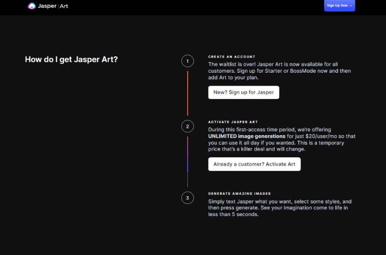Click the 'ACTIVATE JASPER ART' label
Image resolution: width=386 pixels, height=255 pixels.
pyautogui.click(x=233, y=122)
